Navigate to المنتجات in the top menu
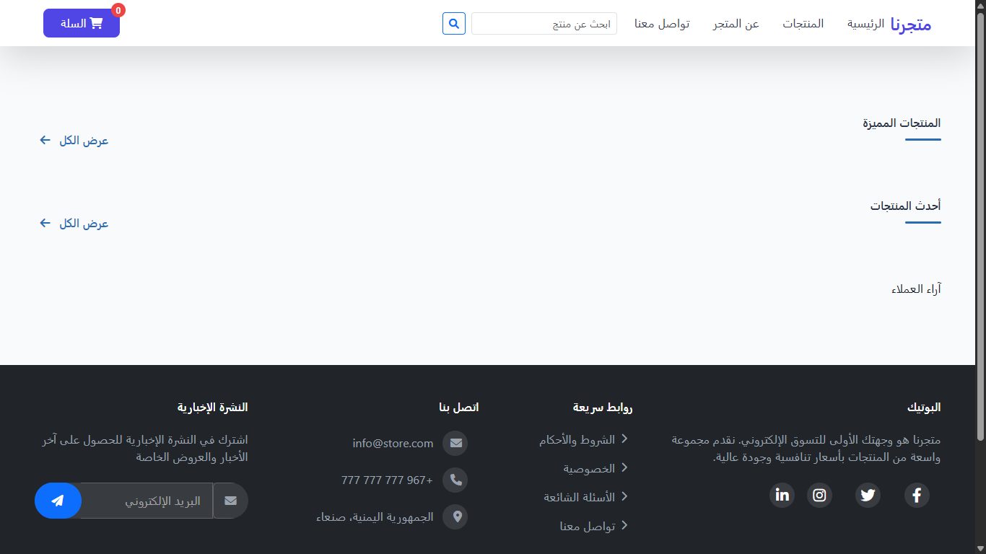This screenshot has width=986, height=554. [803, 23]
